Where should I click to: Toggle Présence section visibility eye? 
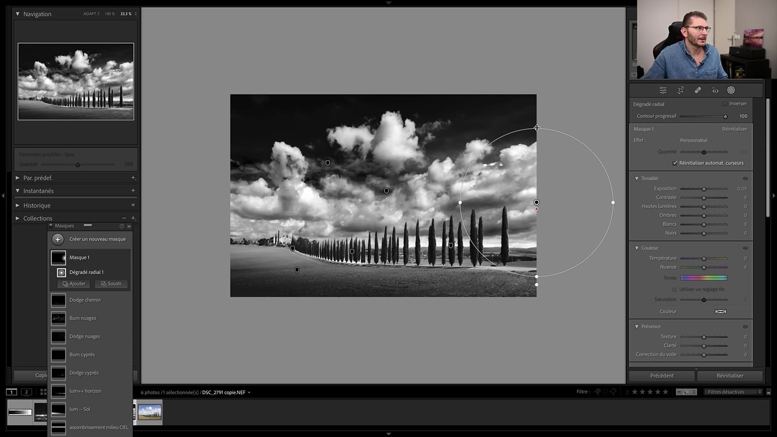(745, 327)
